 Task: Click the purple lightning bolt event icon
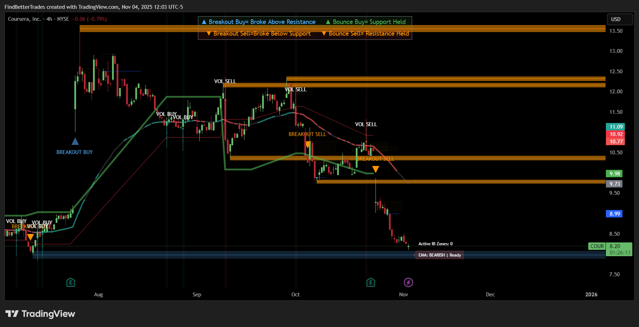[408, 282]
